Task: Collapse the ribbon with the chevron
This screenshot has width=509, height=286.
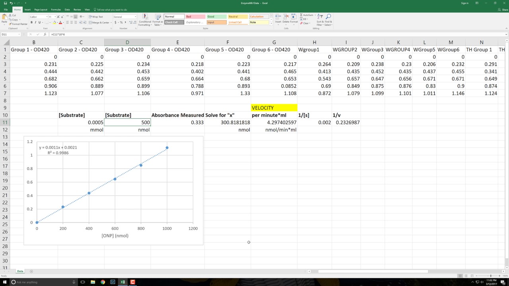Action: point(506,28)
